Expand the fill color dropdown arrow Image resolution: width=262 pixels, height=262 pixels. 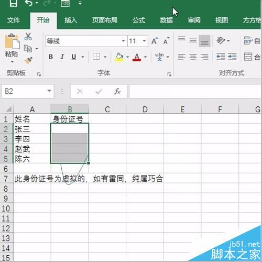[x=127, y=57]
